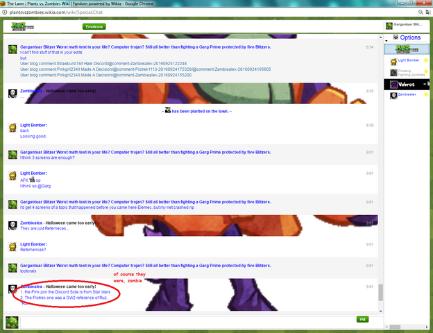Open the Plants vs. Zombies wiki logo at top left
The image size is (433, 333).
[x=22, y=27]
